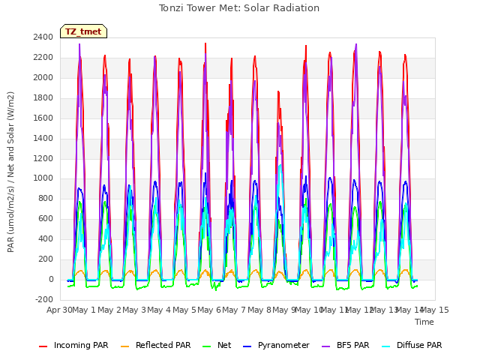Click the -200 y-axis tick label

(x=44, y=299)
